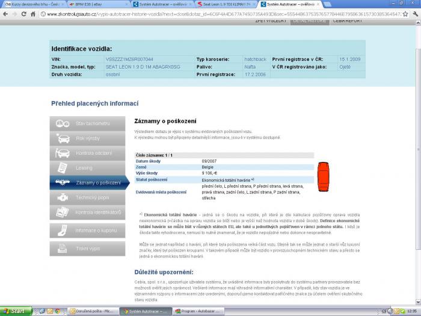
Task: Click the Tiskní výpis printer icon
Action: pos(62,248)
